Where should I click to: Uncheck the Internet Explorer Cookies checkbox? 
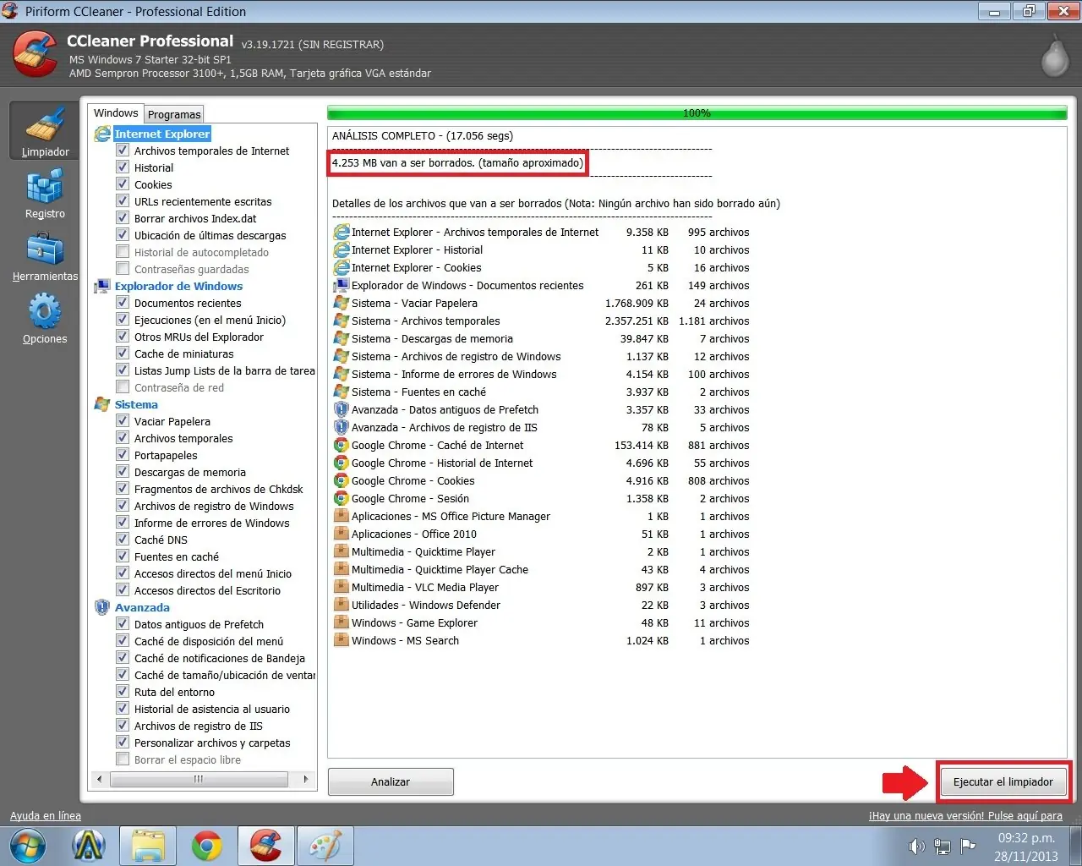(123, 184)
